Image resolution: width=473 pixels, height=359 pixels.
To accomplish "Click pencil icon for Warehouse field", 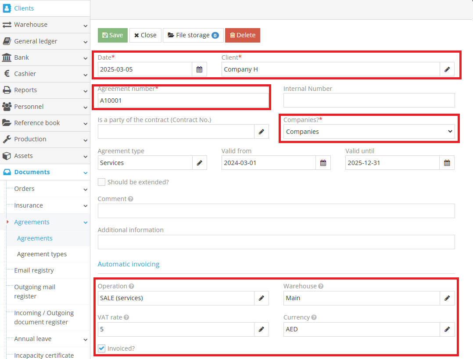I will coord(447,298).
